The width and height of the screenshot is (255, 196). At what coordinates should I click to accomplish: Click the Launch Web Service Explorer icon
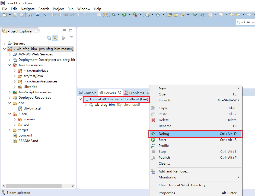(202, 15)
